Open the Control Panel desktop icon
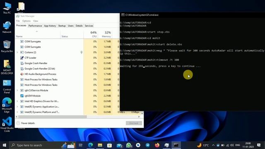 point(7,87)
